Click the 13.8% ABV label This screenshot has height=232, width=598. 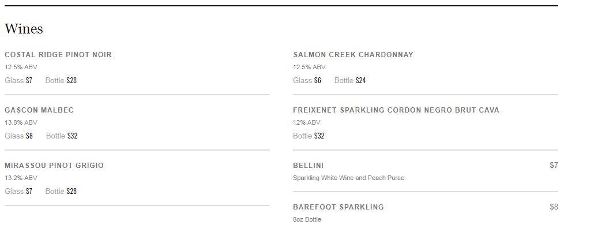(x=21, y=122)
